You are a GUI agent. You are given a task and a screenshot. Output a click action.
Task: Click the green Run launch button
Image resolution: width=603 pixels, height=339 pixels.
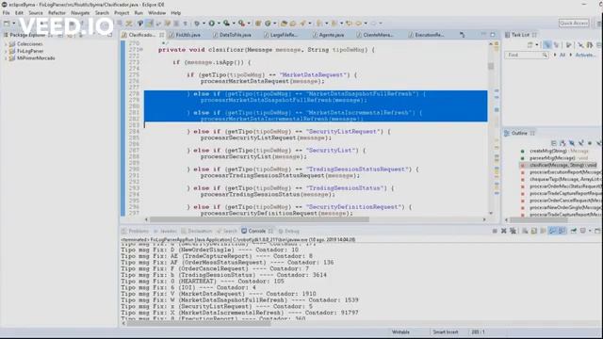(x=211, y=23)
